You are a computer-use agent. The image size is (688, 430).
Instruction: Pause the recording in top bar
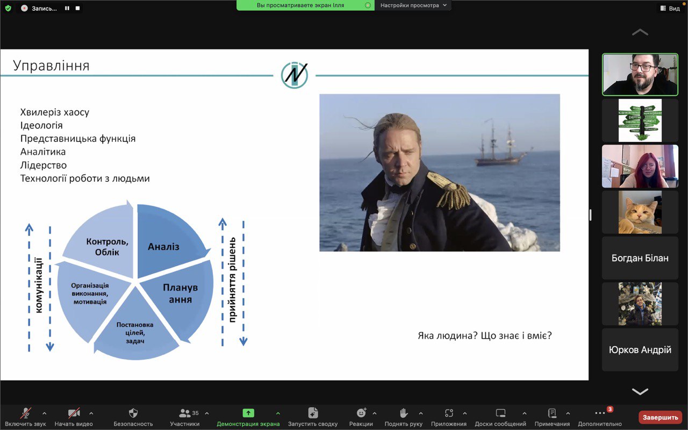pos(67,8)
